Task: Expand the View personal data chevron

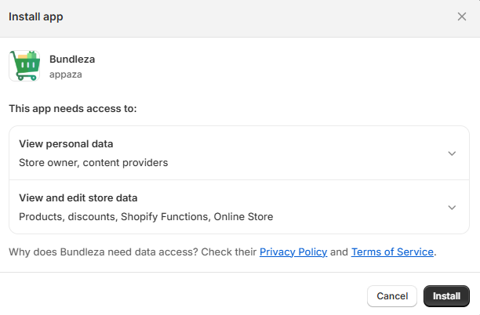Action: [452, 154]
